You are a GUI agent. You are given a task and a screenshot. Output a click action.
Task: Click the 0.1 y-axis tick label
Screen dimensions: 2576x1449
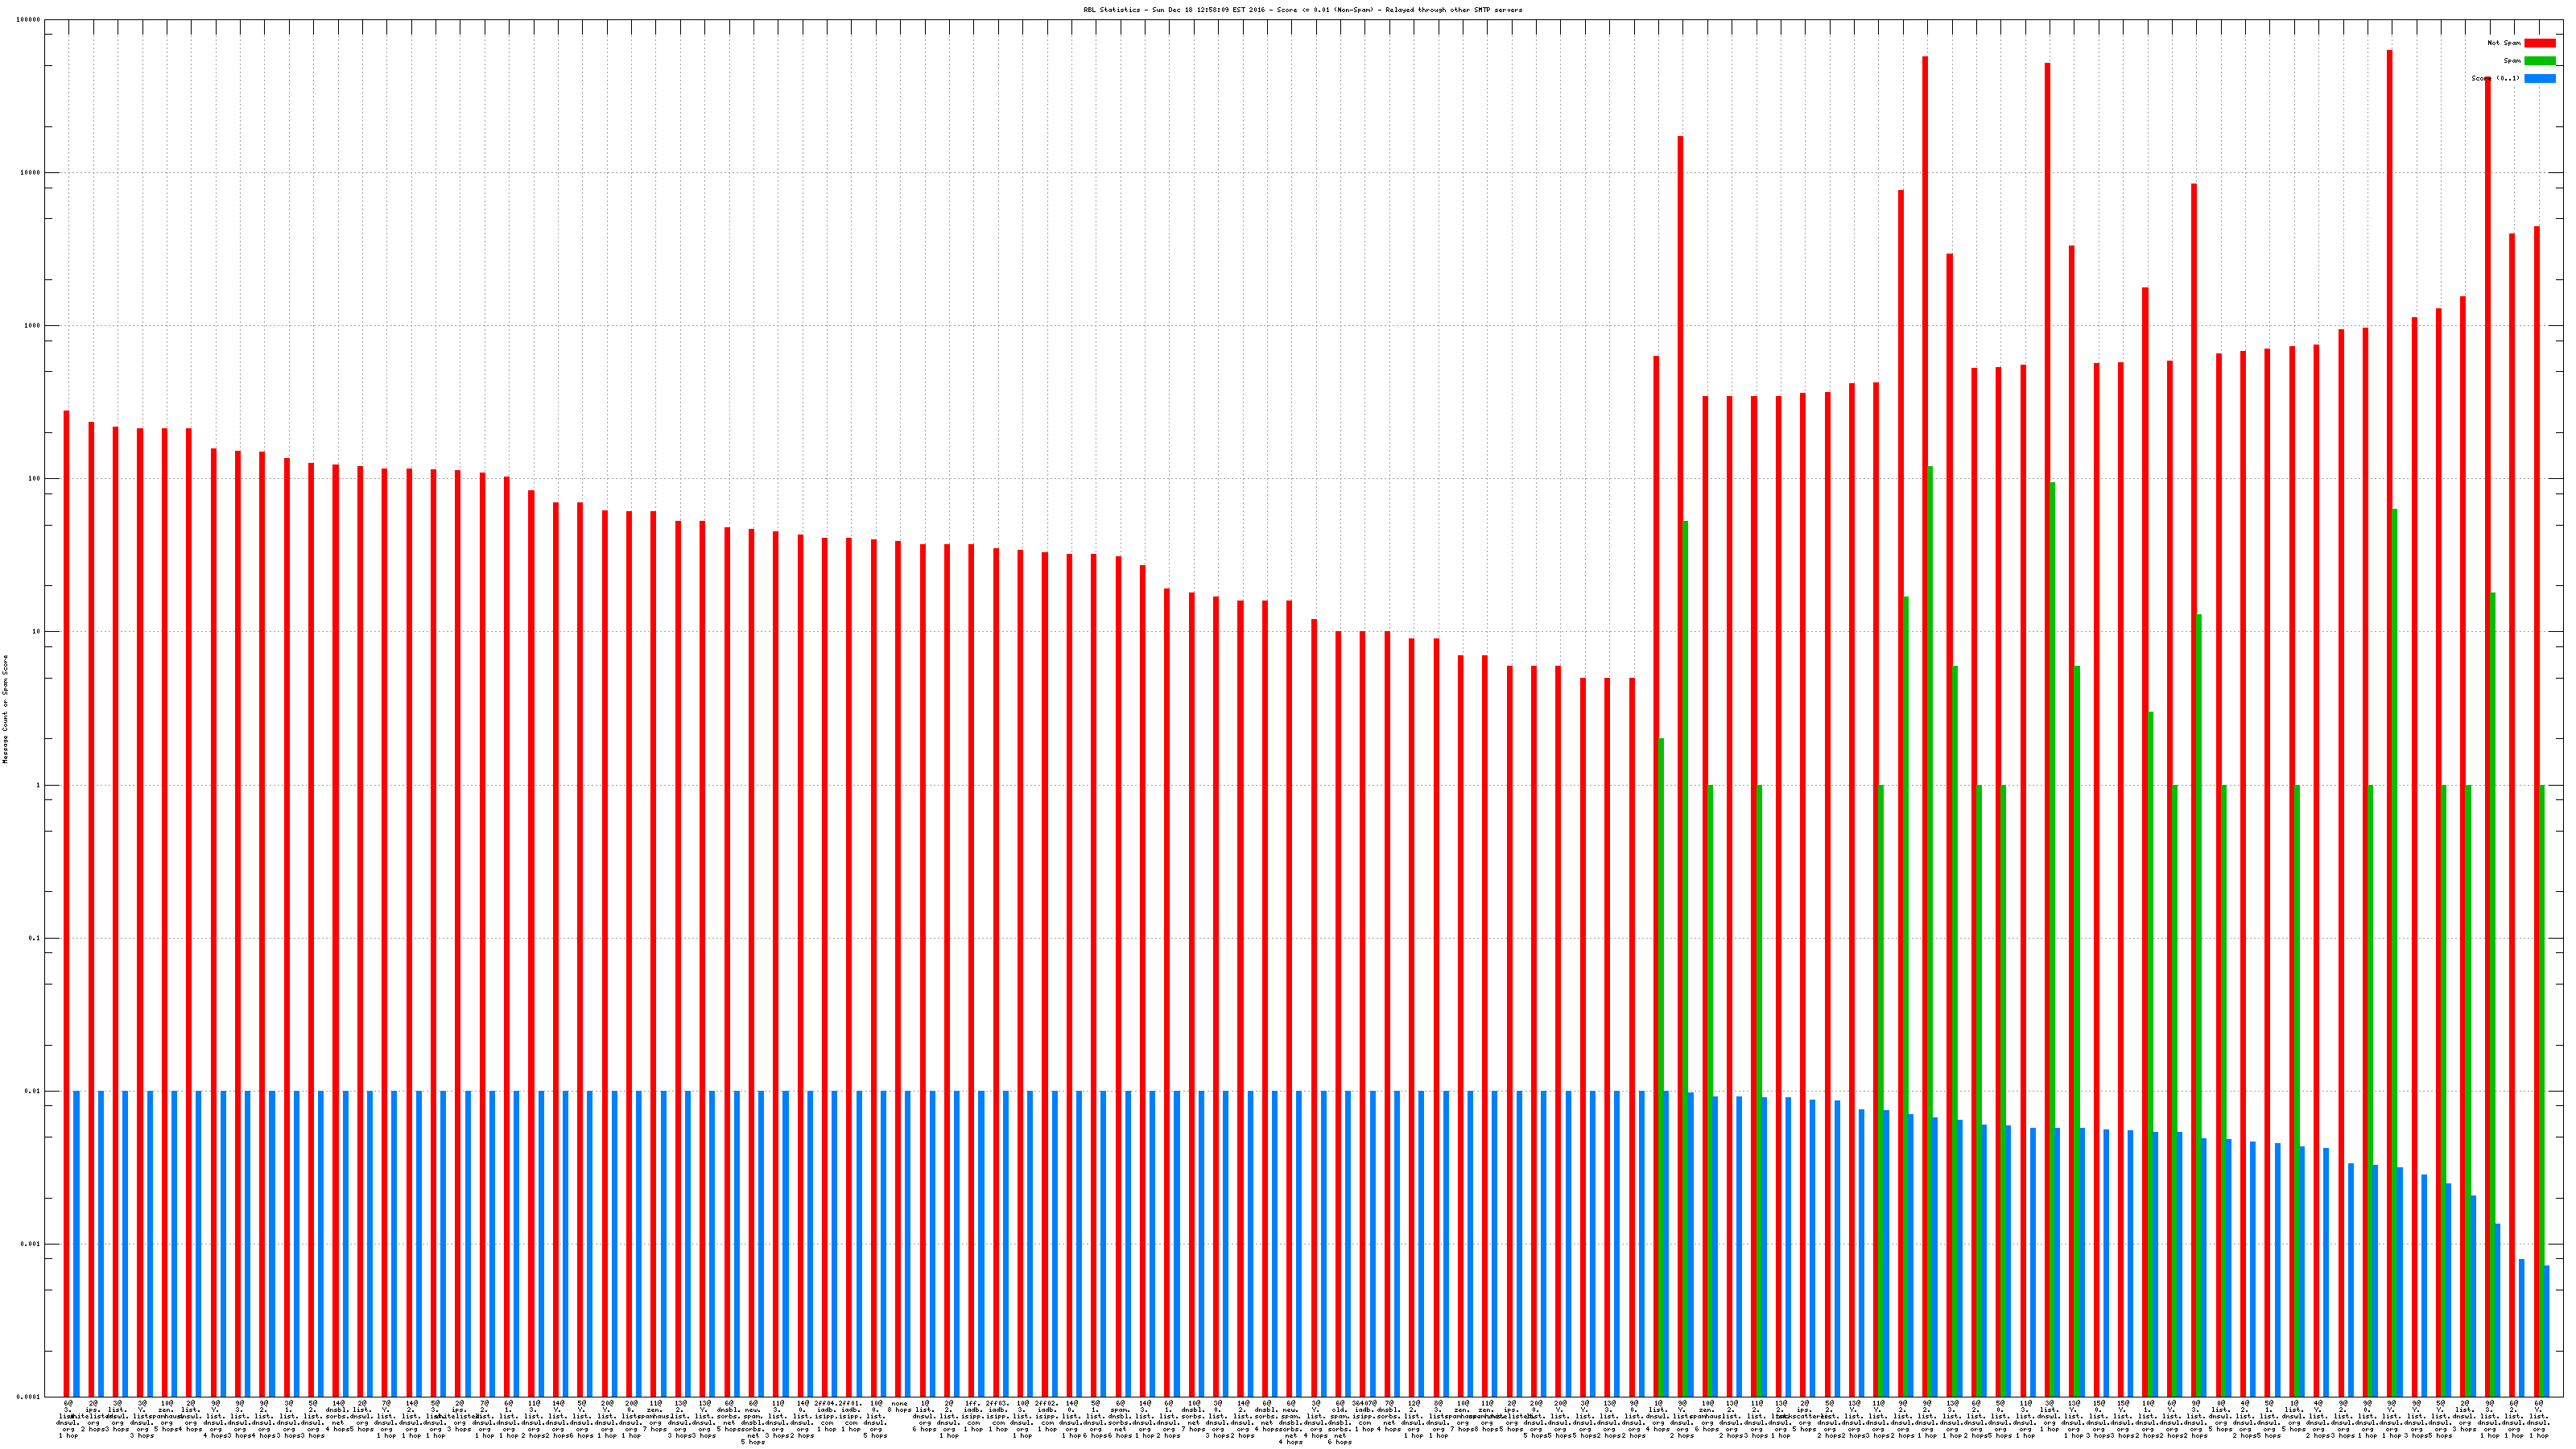(35, 939)
